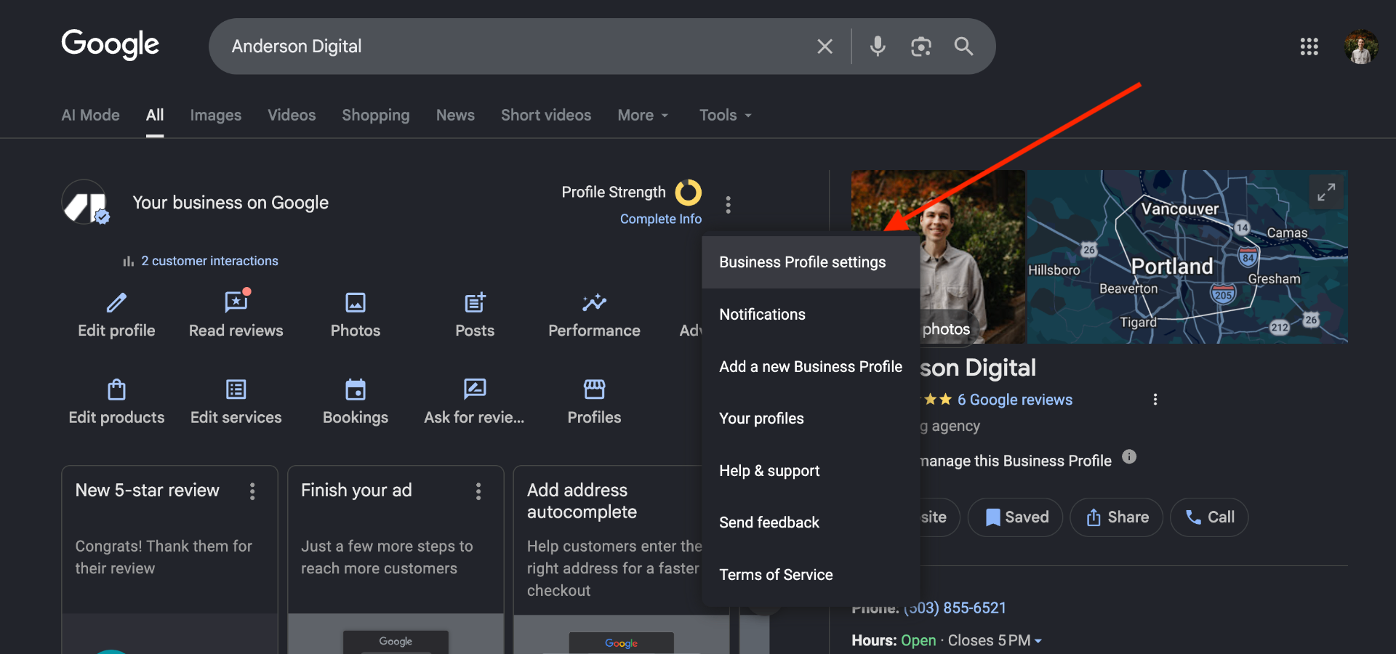Select Your profiles menu item

(811, 419)
